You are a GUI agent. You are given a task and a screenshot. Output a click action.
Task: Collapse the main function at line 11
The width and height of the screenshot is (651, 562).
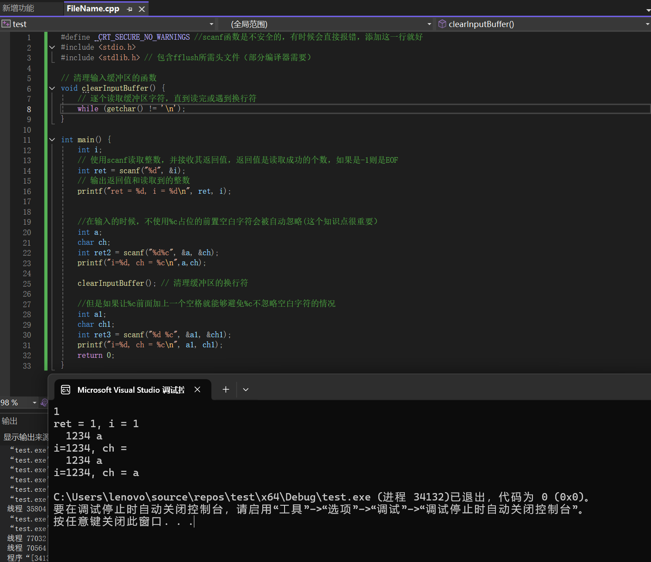pos(52,140)
